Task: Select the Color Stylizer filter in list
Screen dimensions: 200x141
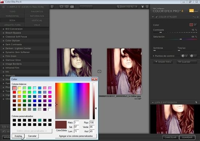Action: [x=25, y=41]
